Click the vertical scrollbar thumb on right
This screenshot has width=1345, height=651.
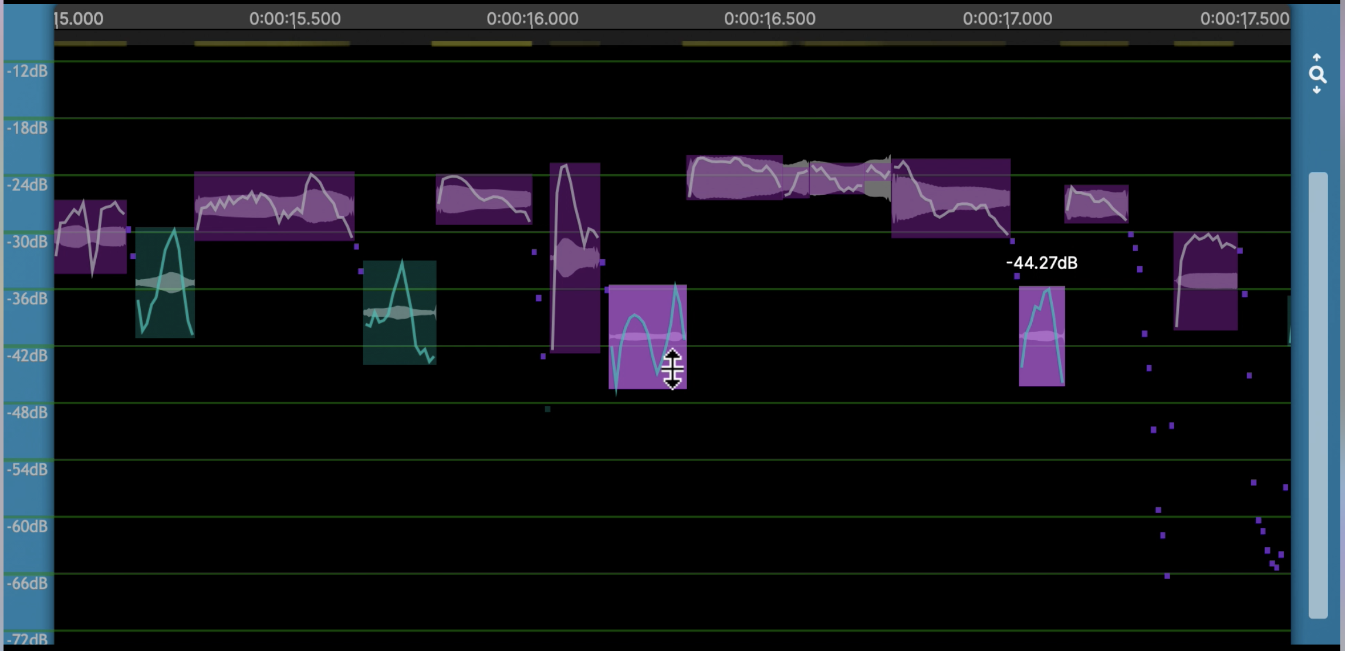(x=1318, y=394)
